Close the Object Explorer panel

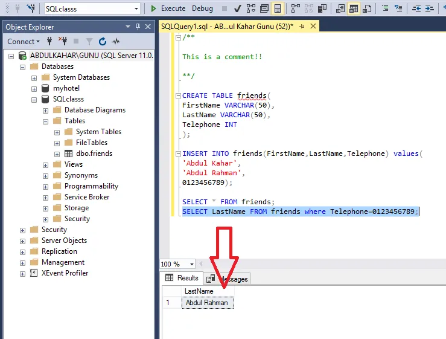pos(148,27)
